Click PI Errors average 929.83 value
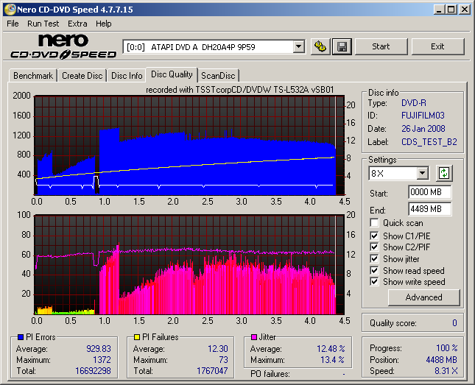This screenshot has height=385, width=475. [99, 349]
